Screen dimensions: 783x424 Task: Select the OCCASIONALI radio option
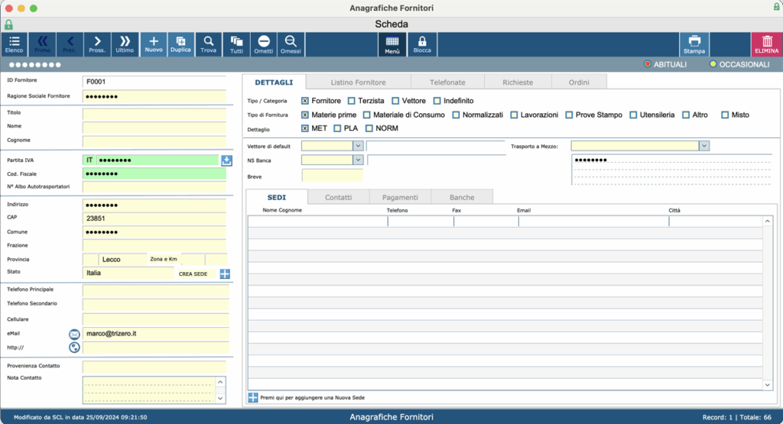click(x=713, y=64)
